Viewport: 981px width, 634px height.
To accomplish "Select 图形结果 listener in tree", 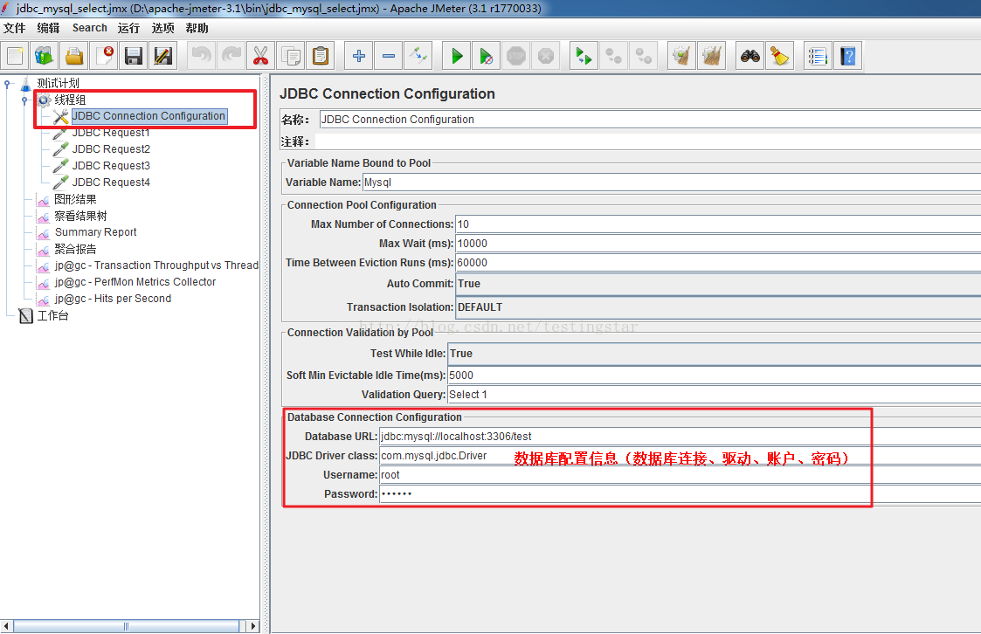I will coord(75,199).
